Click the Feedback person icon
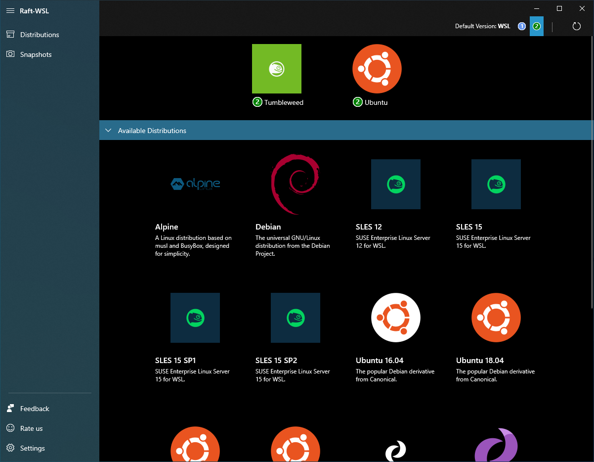This screenshot has width=594, height=462. [x=10, y=409]
